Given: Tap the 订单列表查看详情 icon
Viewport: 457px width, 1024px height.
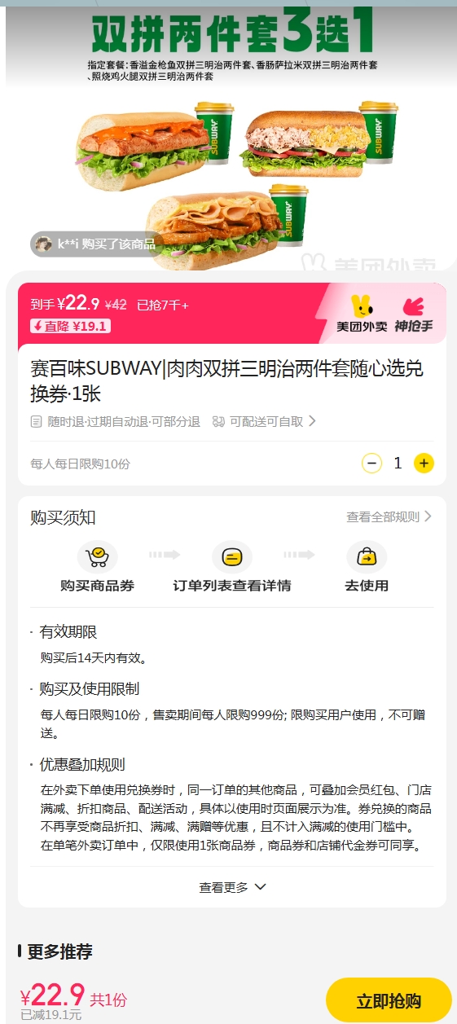Looking at the screenshot, I should point(232,557).
